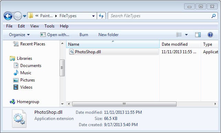Click Date modified value in details pane
Screen dimensions: 221x133
(123, 112)
